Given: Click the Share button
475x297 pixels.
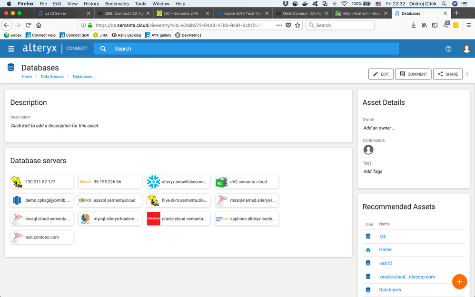Looking at the screenshot, I should (448, 74).
